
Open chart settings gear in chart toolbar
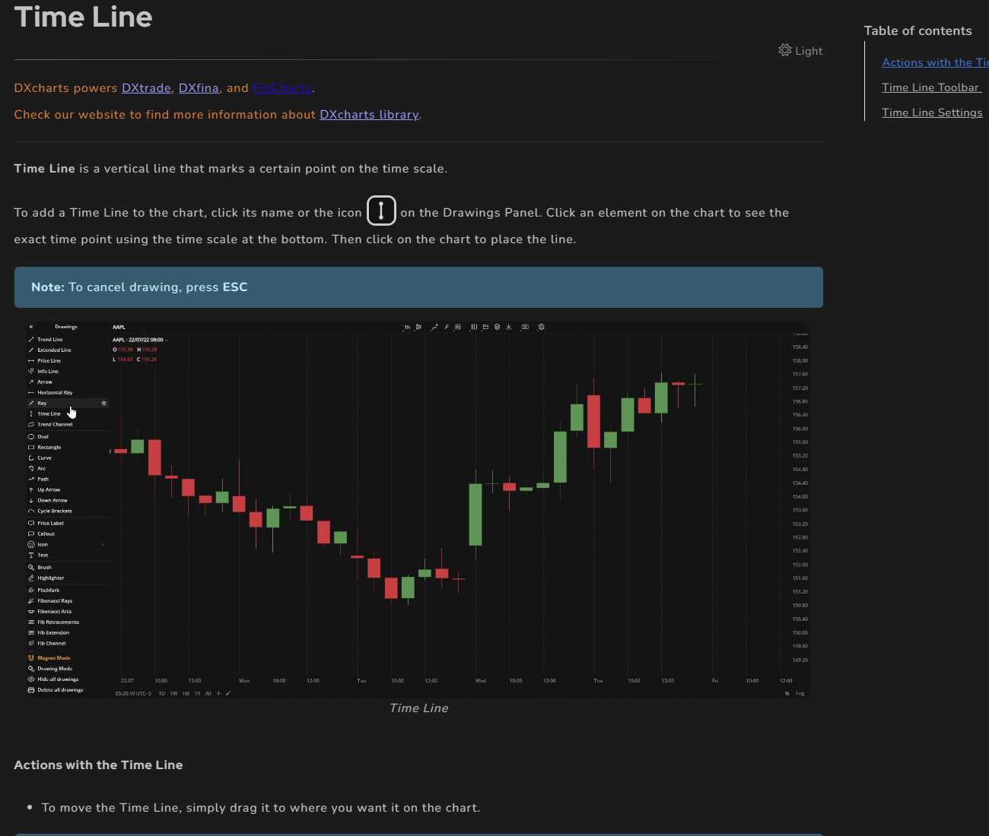tap(541, 328)
